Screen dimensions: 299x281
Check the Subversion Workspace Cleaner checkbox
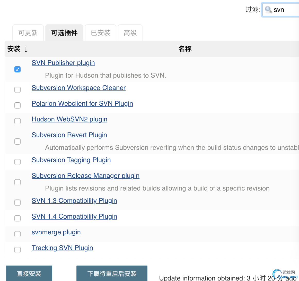click(17, 90)
